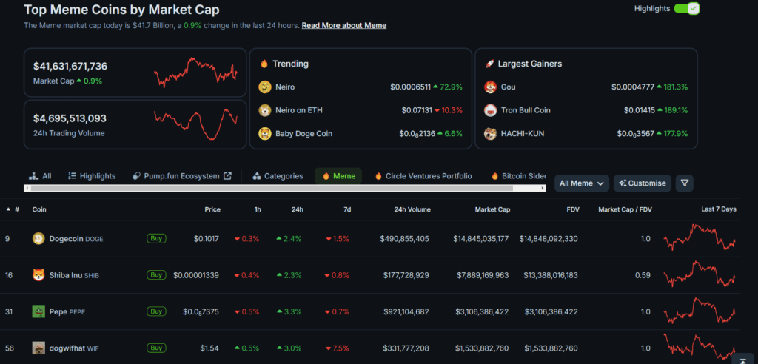Image resolution: width=758 pixels, height=364 pixels.
Task: Click the Shiba Inu coin icon
Action: [38, 275]
